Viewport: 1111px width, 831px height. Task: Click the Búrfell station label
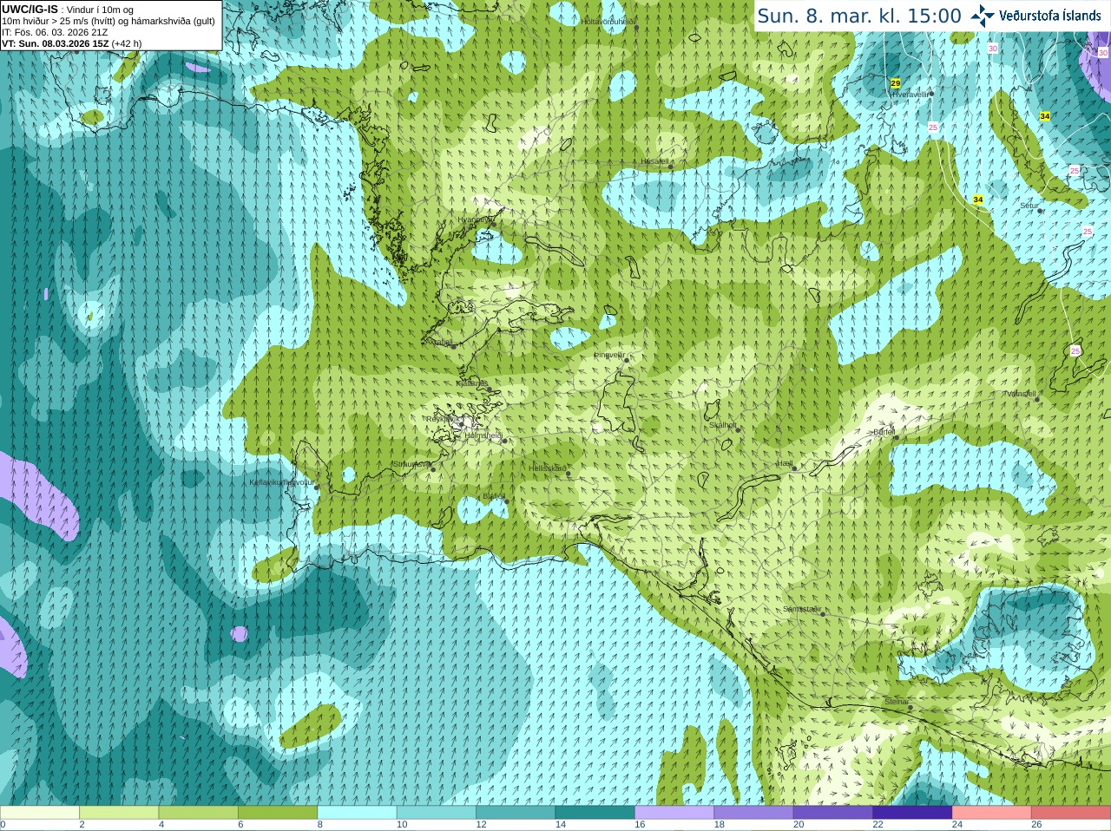tap(884, 431)
